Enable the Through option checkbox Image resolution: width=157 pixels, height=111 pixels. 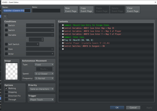6,99
